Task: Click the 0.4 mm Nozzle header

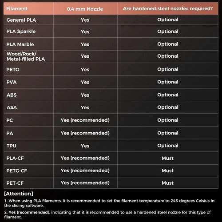Action: [x=85, y=9]
